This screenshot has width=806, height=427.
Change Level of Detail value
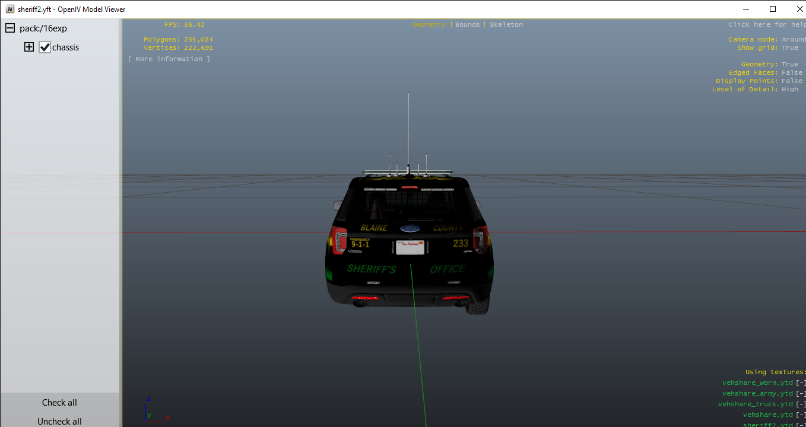pyautogui.click(x=789, y=90)
